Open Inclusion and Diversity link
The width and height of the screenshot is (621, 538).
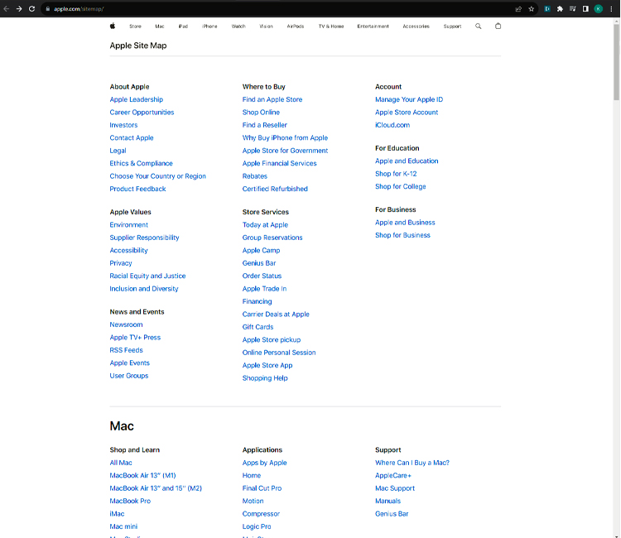pyautogui.click(x=144, y=289)
